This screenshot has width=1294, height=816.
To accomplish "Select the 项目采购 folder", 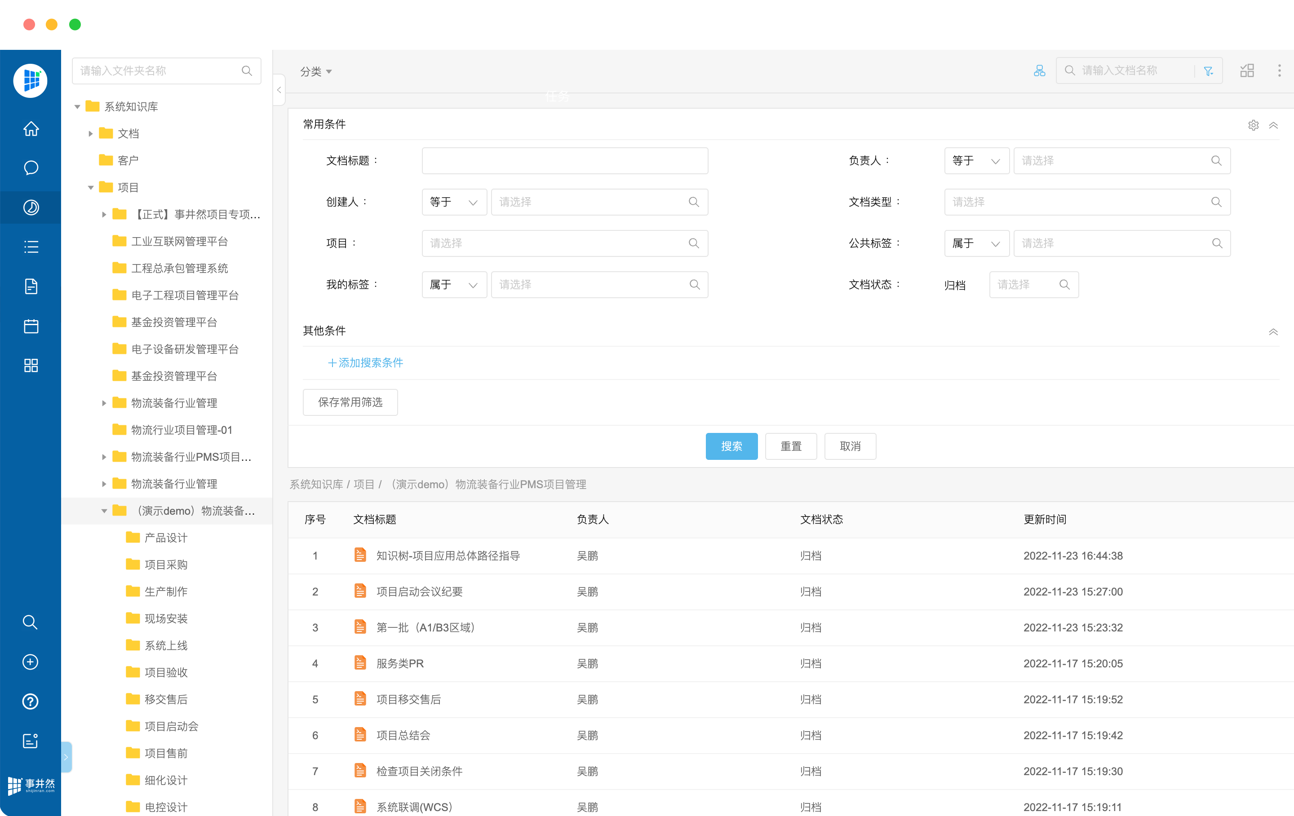I will (165, 565).
